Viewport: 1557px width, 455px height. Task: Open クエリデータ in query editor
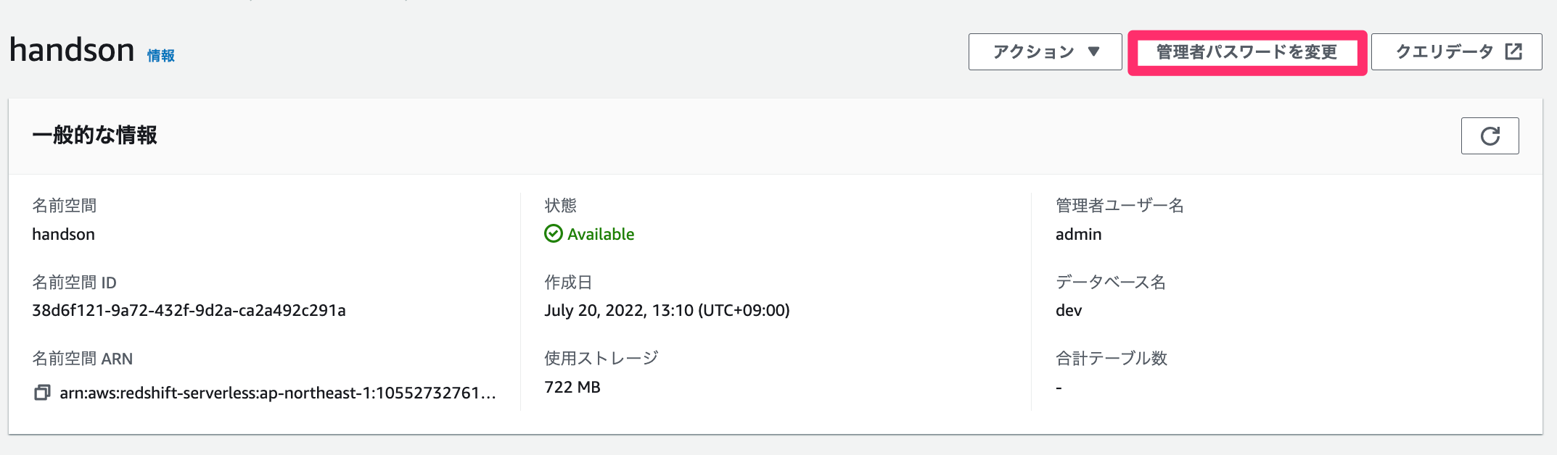point(1456,51)
